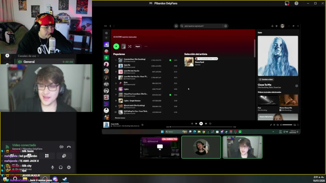This screenshot has width=326, height=183.
Task: Open the Discord soundboard icon
Action: (x=64, y=156)
